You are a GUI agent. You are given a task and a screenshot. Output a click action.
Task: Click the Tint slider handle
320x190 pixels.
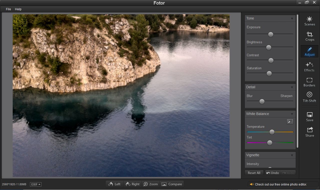pyautogui.click(x=270, y=143)
